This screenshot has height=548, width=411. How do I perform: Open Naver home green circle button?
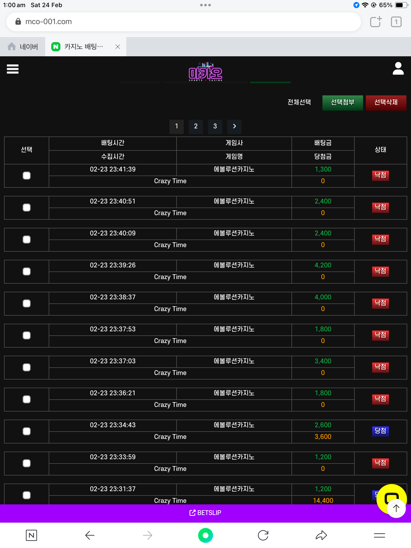pos(205,535)
